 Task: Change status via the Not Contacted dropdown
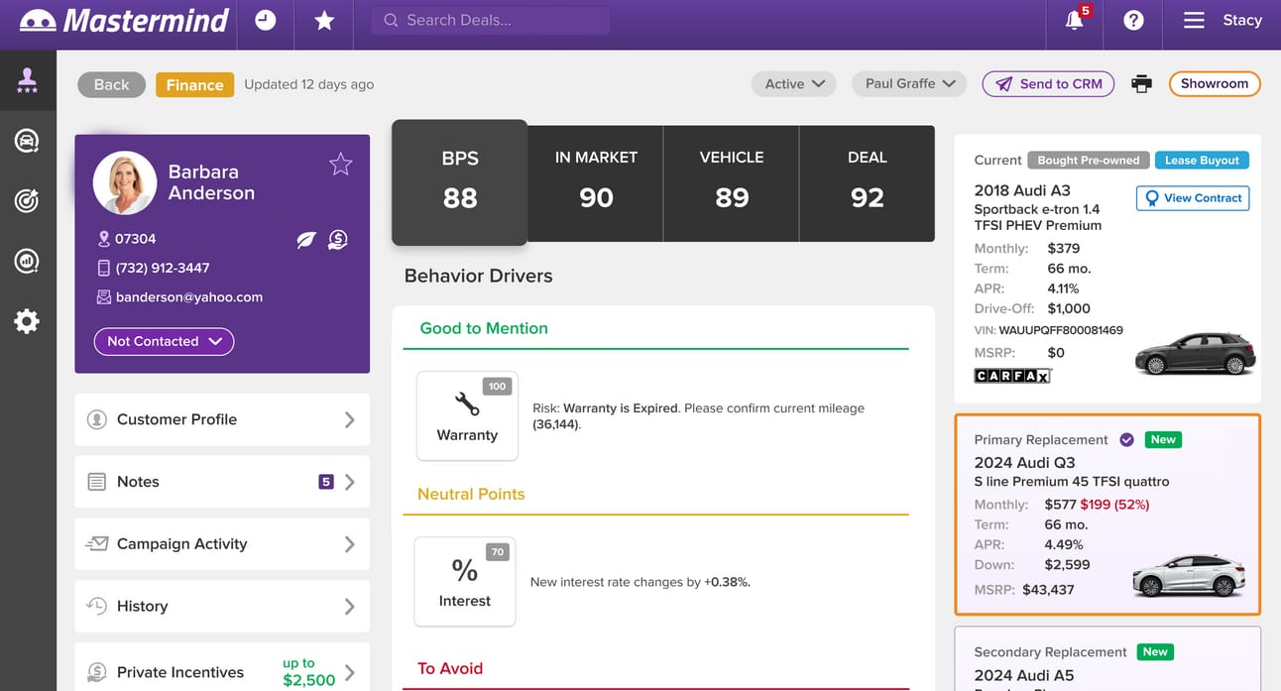coord(163,341)
